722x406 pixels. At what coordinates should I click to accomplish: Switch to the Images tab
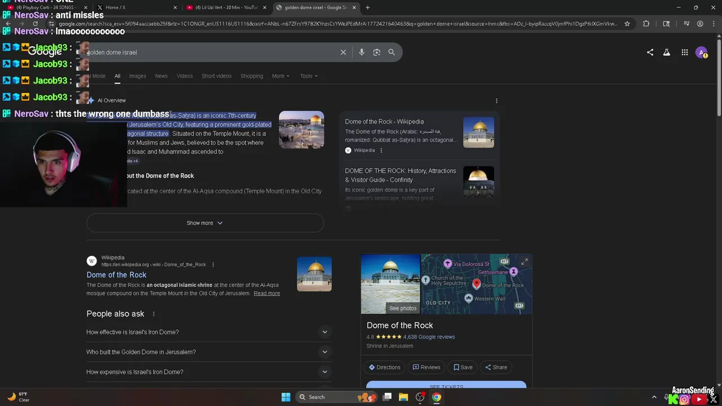tap(138, 76)
